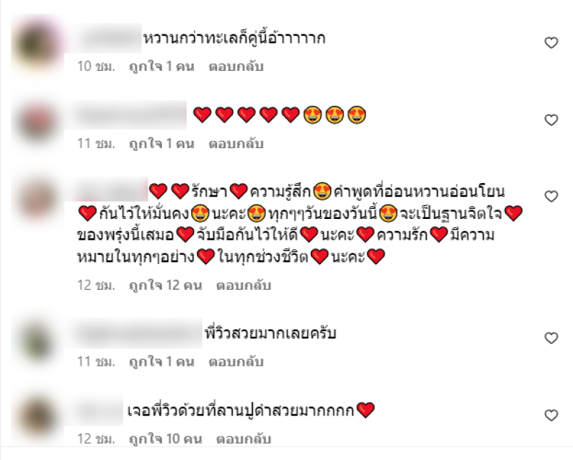Reply to the emoji-only hearts comment
The width and height of the screenshot is (573, 460).
[x=236, y=144]
